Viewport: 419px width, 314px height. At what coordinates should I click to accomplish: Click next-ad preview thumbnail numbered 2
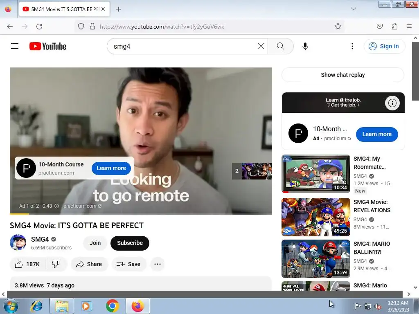coord(252,171)
